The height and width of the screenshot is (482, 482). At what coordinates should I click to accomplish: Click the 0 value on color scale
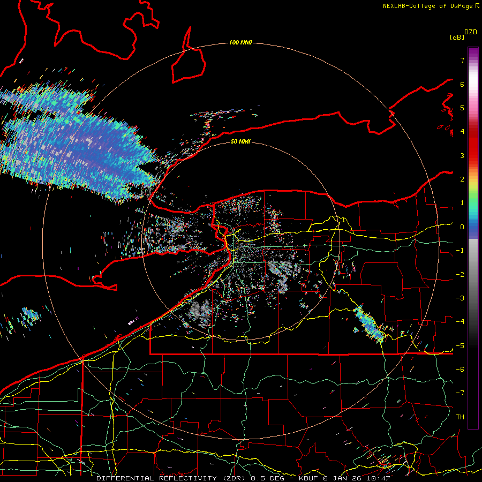(x=462, y=227)
